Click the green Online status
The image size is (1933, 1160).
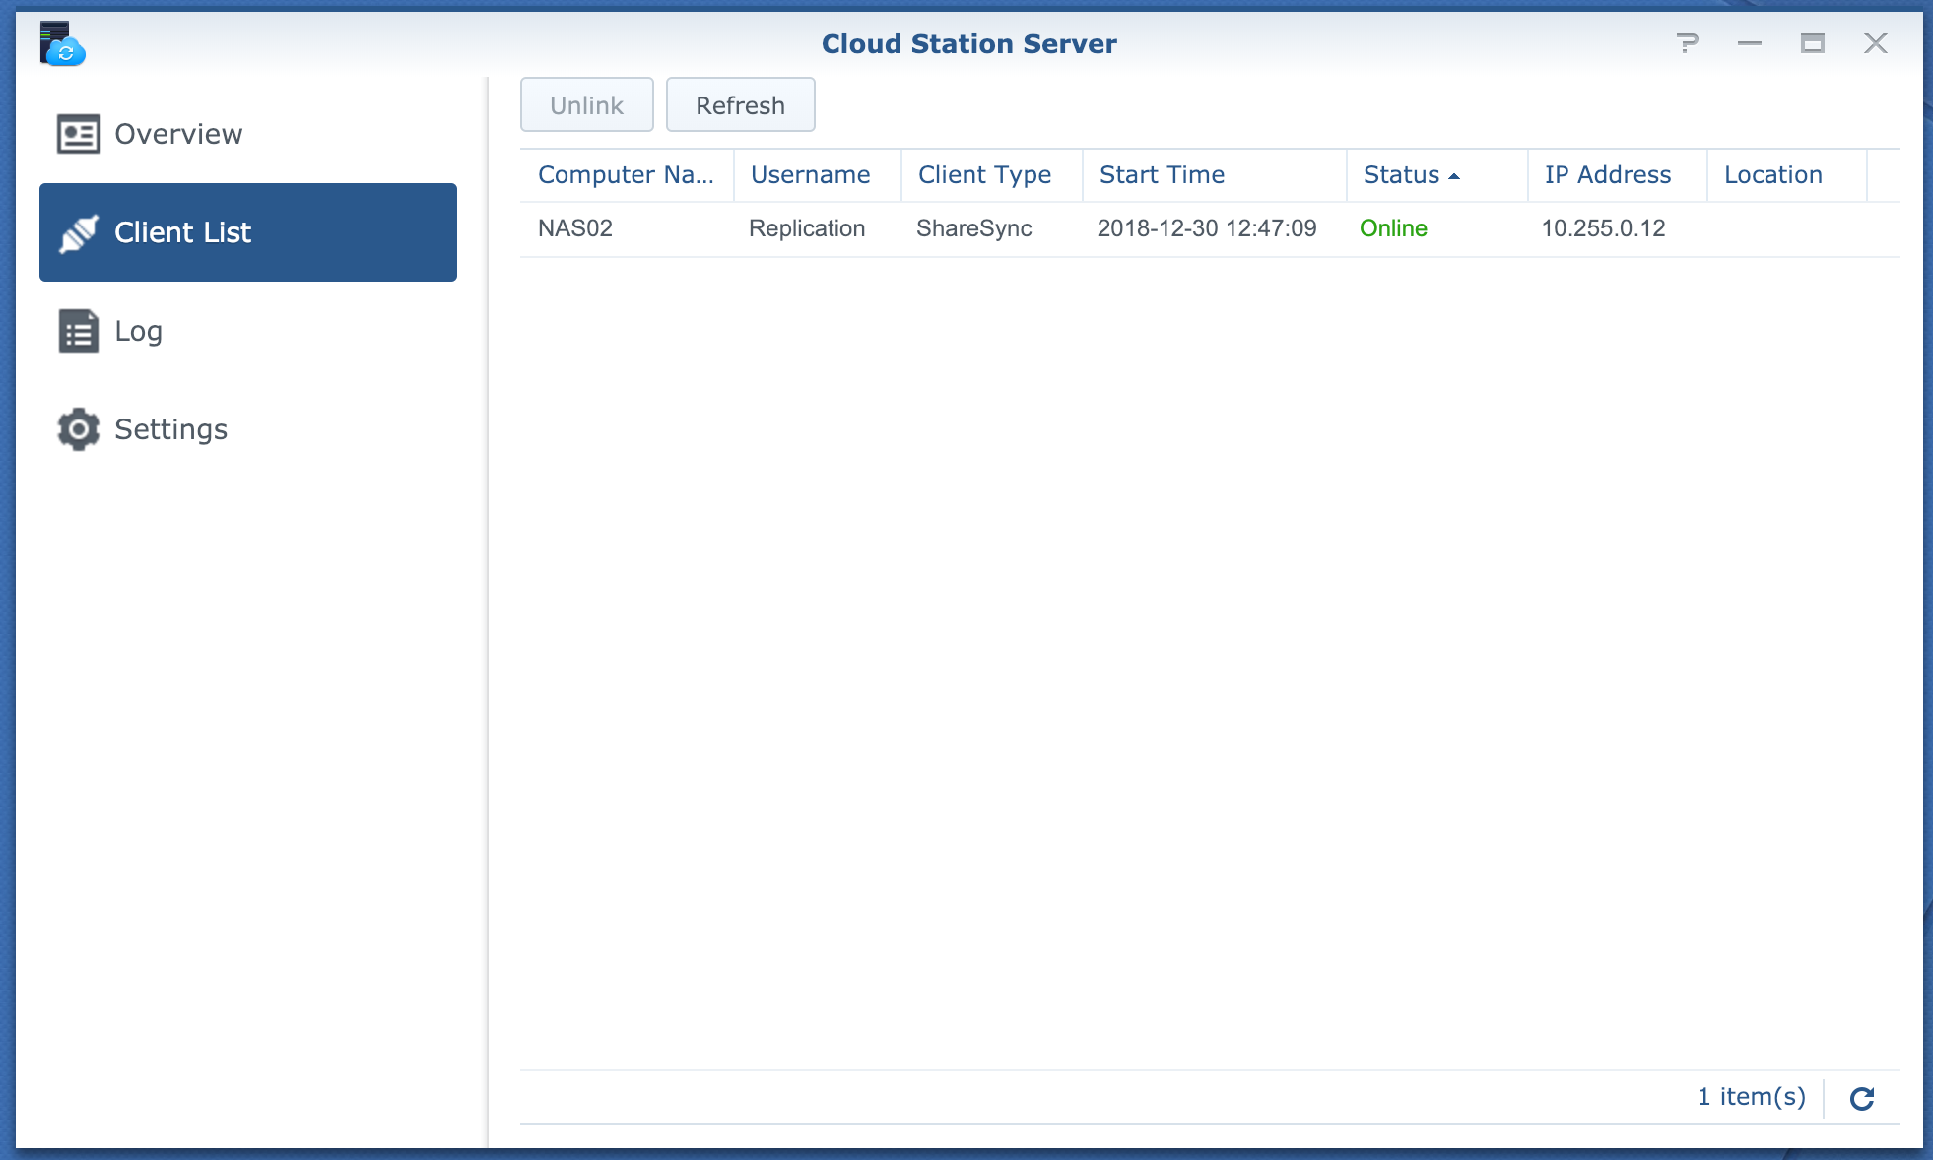(1393, 228)
